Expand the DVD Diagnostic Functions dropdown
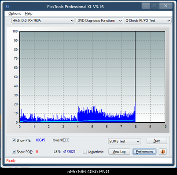The image size is (177, 175). tap(99, 21)
